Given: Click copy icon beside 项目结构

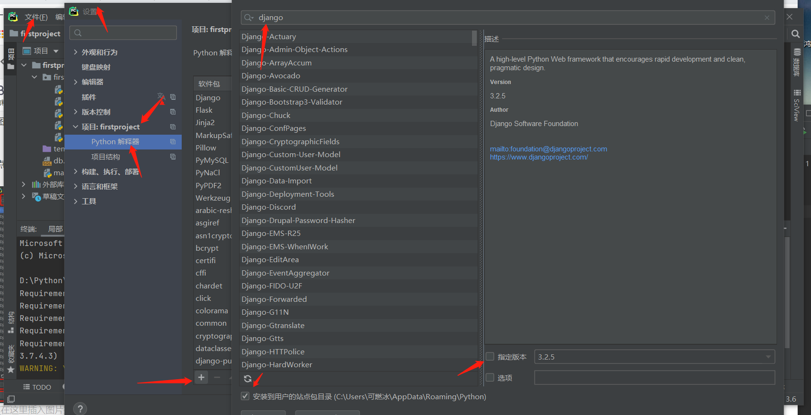Looking at the screenshot, I should click(173, 157).
